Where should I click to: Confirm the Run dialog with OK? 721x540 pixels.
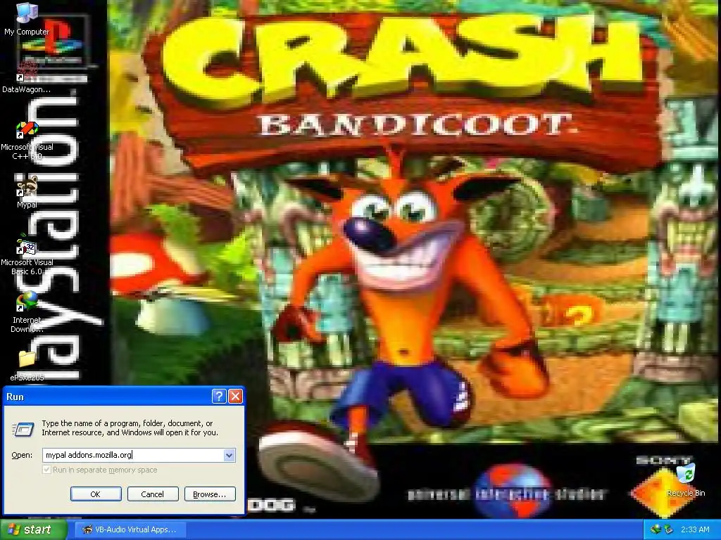(96, 494)
